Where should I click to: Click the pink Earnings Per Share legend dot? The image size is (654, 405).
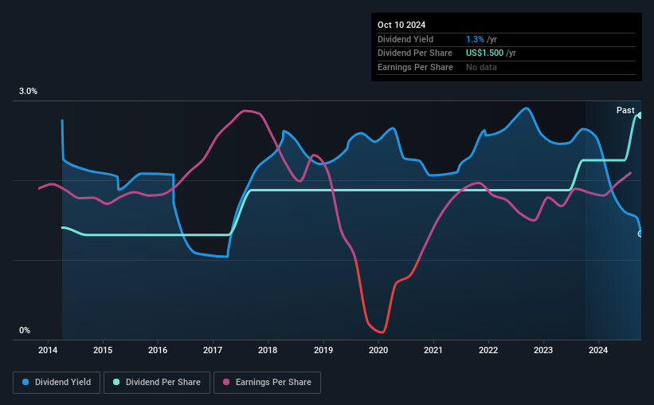click(x=226, y=382)
